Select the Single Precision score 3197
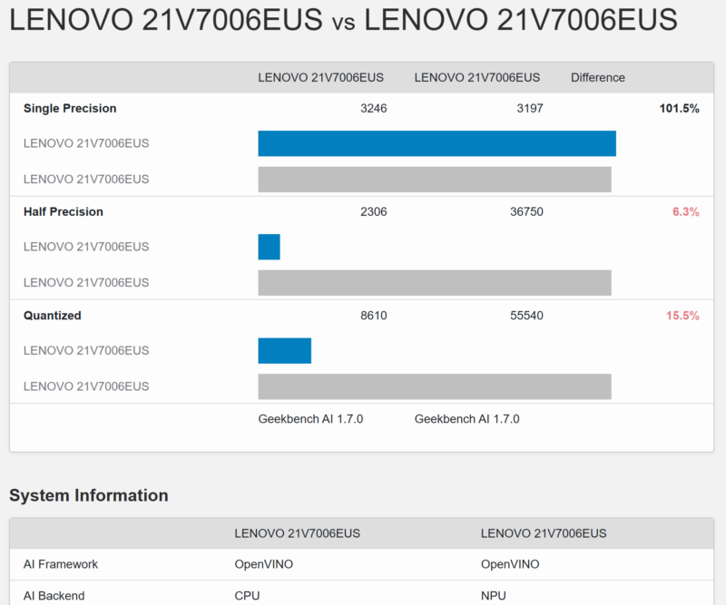Screen dimensions: 726x605 pos(530,108)
